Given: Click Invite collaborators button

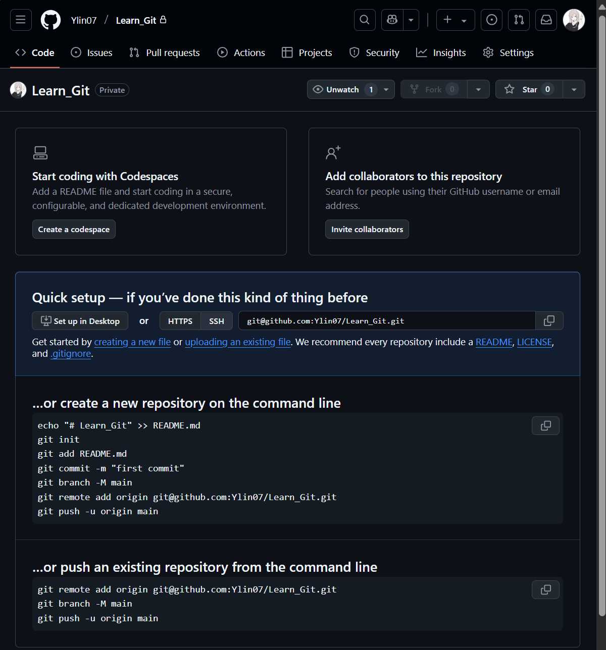Looking at the screenshot, I should point(367,229).
